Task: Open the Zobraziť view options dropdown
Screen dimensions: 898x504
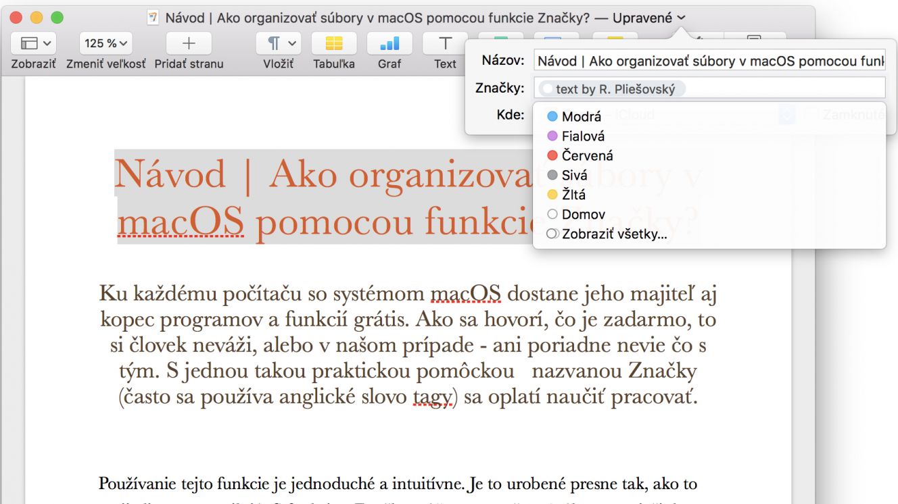Action: point(34,43)
